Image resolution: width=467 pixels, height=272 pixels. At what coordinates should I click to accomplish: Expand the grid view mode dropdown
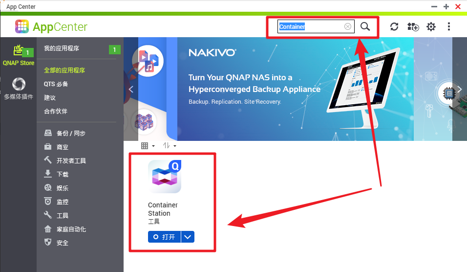pos(148,146)
